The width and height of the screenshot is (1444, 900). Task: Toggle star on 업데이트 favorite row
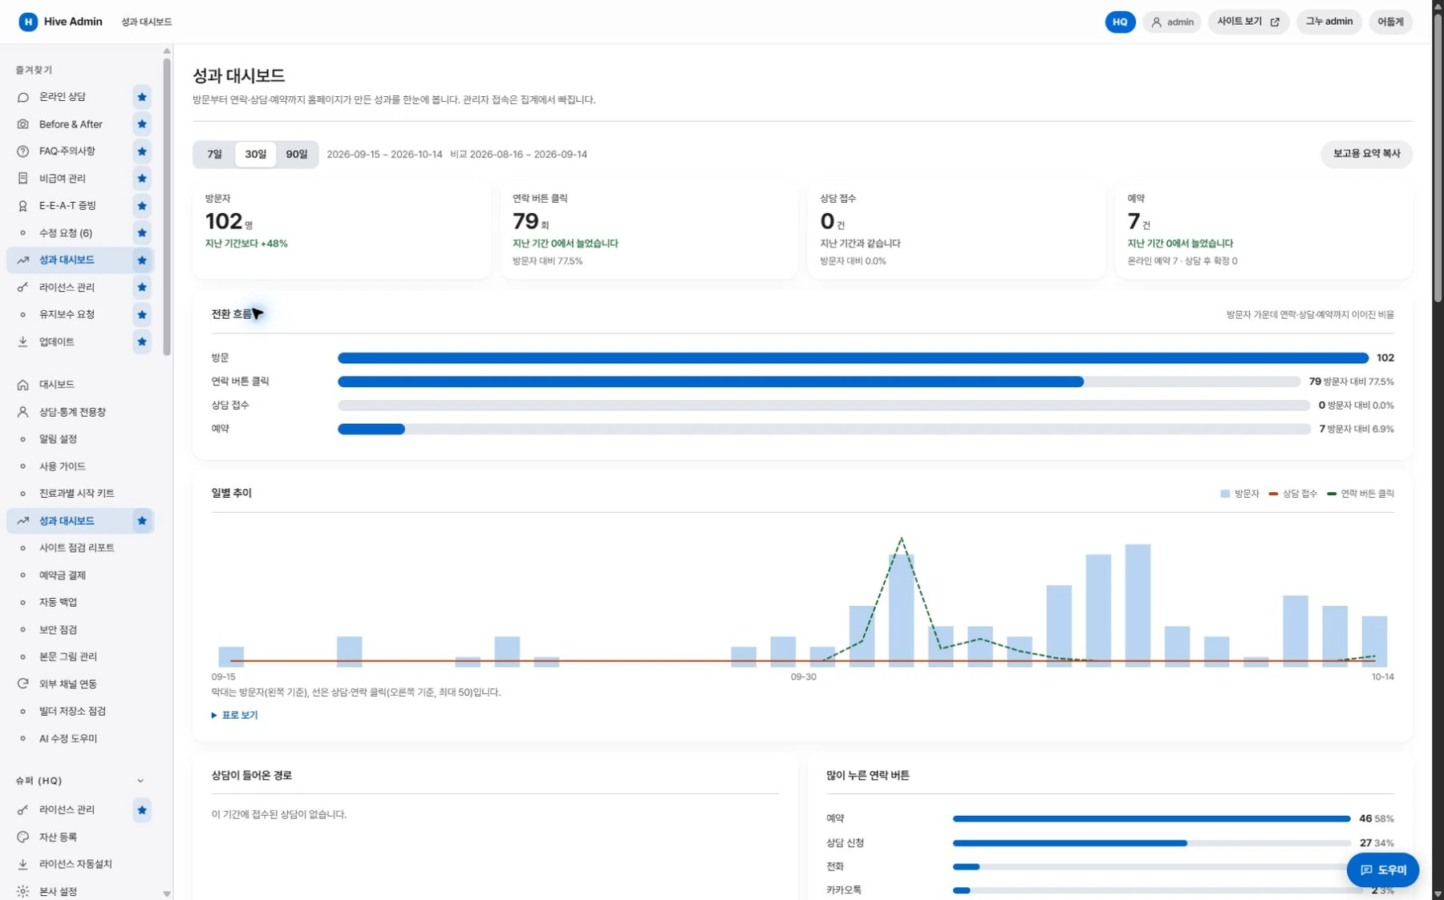click(142, 341)
